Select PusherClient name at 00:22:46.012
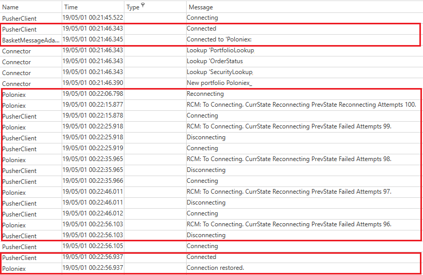The height and width of the screenshot is (275, 423). pos(19,214)
